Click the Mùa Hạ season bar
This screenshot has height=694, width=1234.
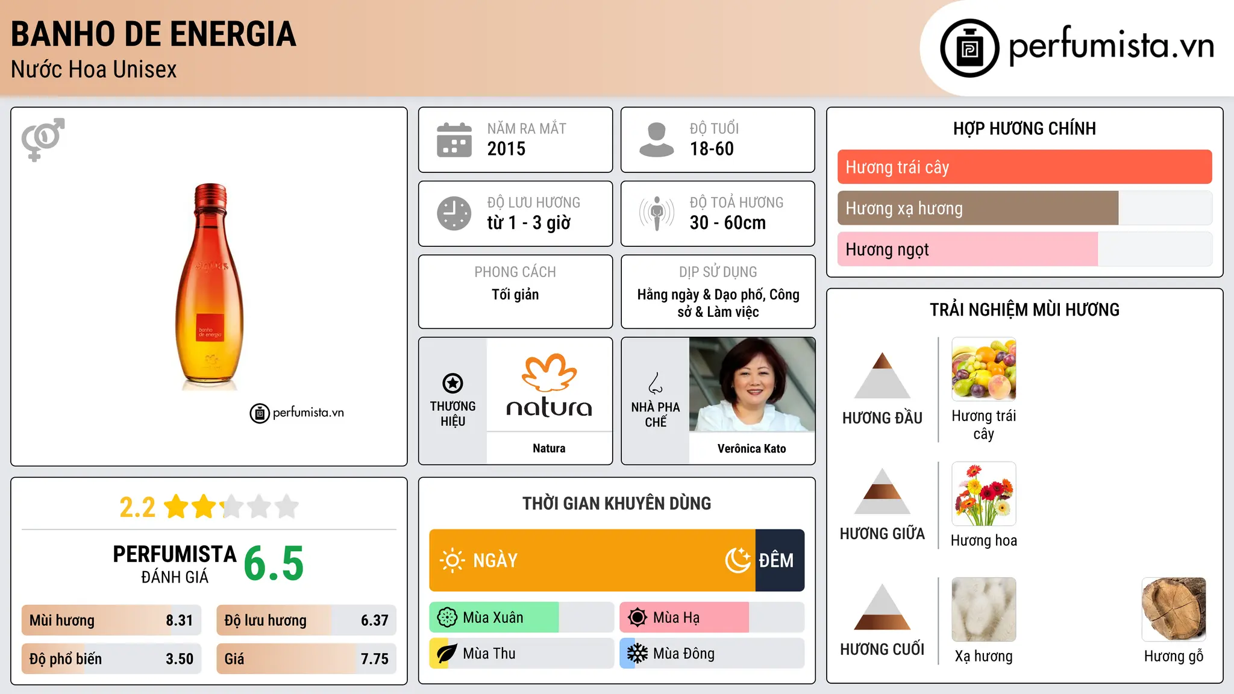point(712,617)
